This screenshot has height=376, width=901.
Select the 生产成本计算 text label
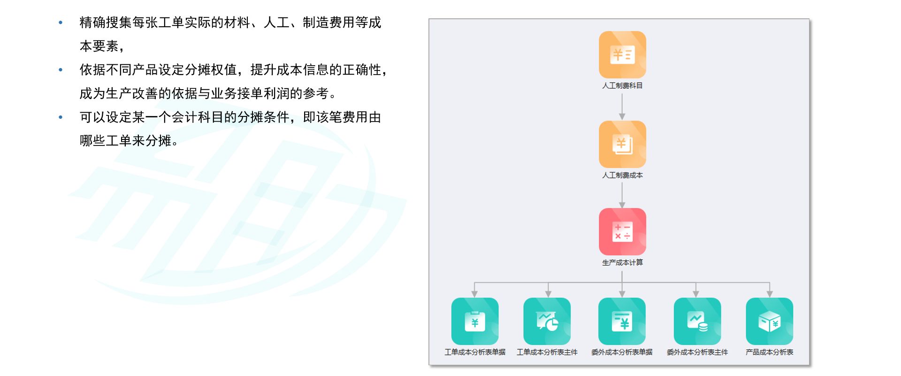[x=622, y=262]
